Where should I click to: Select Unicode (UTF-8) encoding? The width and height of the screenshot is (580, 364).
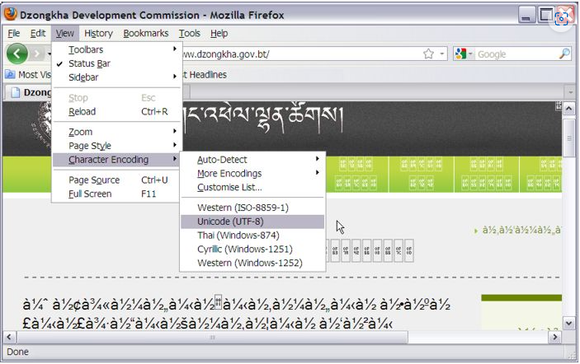click(230, 222)
